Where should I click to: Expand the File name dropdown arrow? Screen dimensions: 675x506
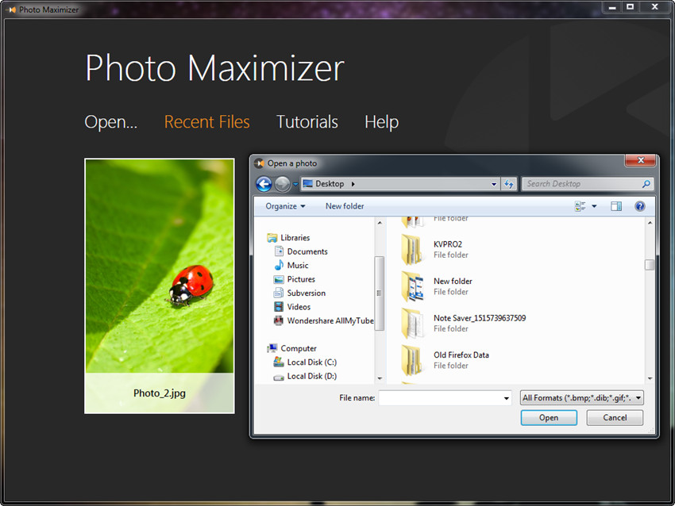(507, 398)
